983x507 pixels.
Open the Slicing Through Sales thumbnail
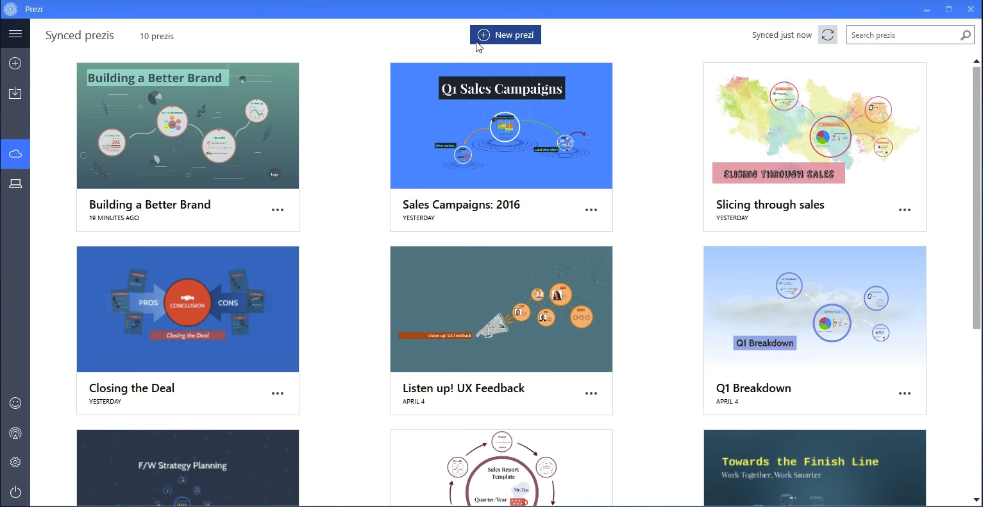(x=815, y=126)
